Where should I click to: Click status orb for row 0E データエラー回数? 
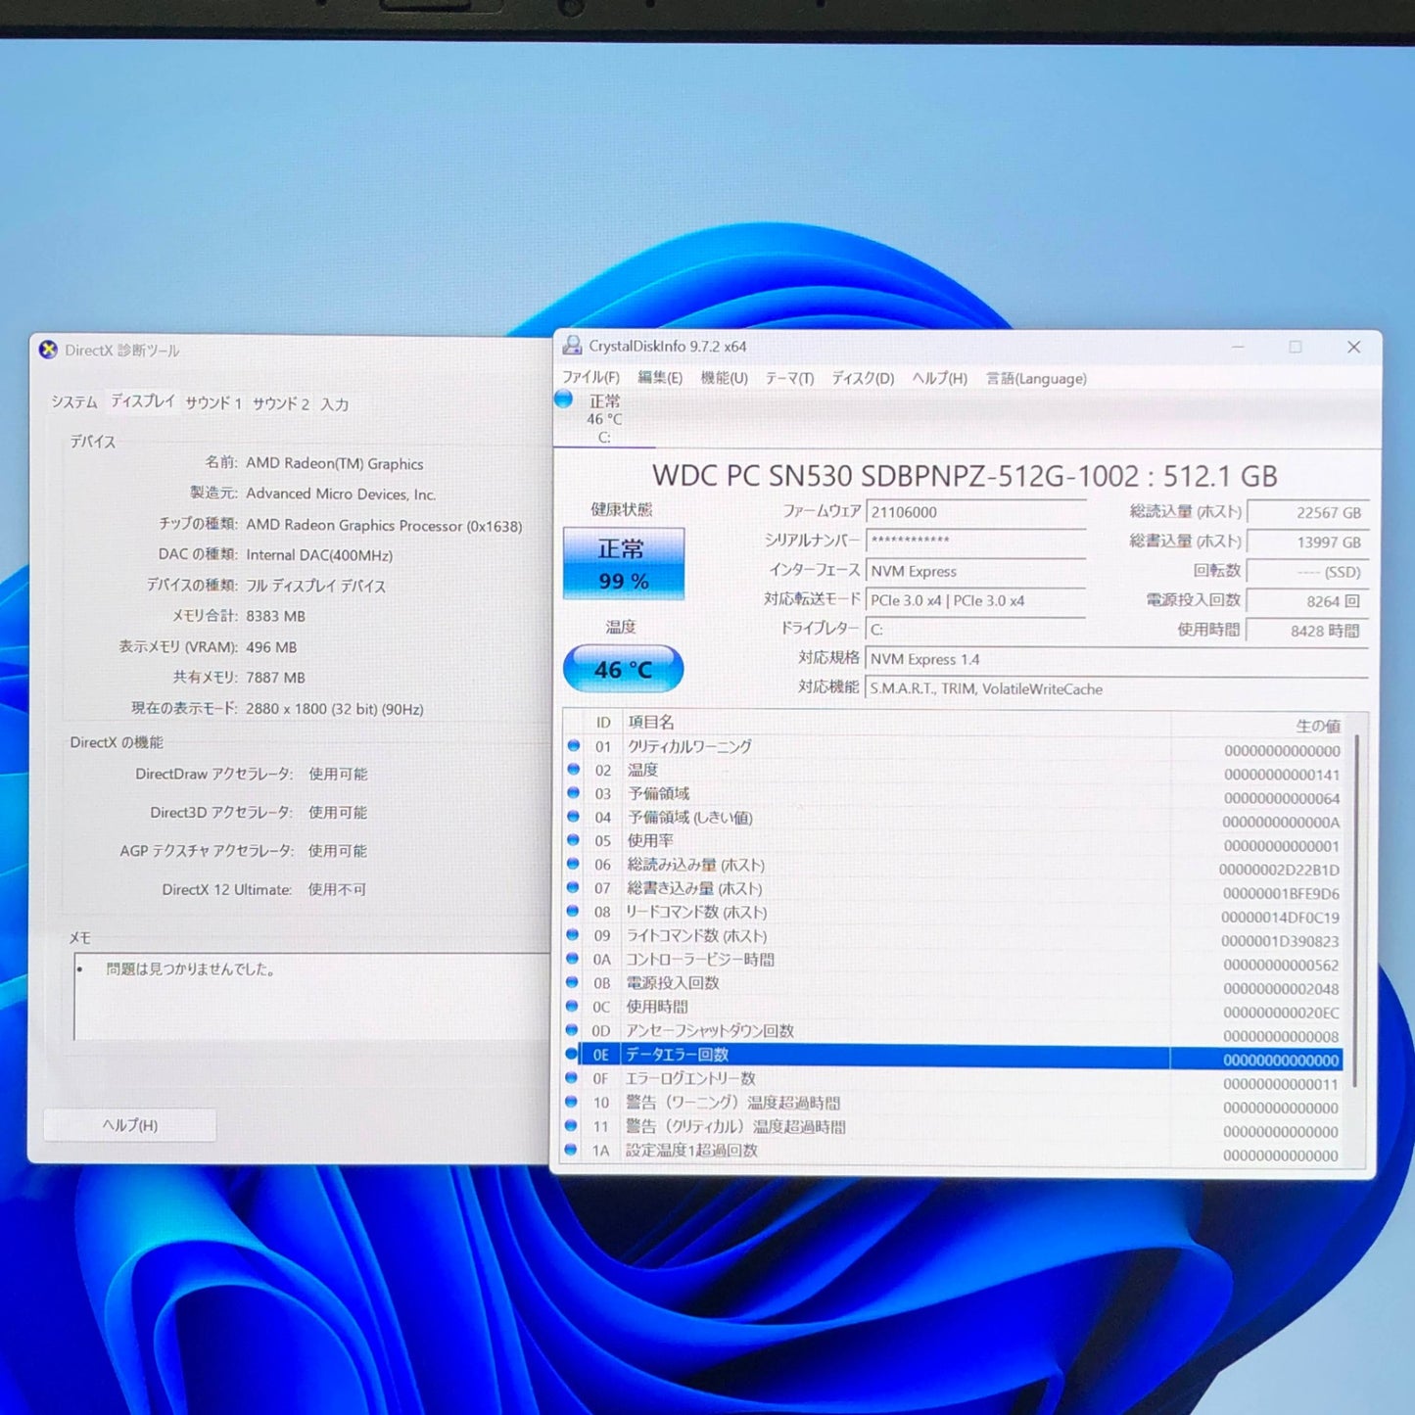pyautogui.click(x=573, y=1054)
